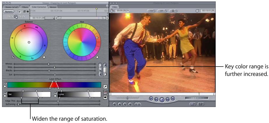Click the 00:00:28;24 duration field in Canvas

point(122,10)
